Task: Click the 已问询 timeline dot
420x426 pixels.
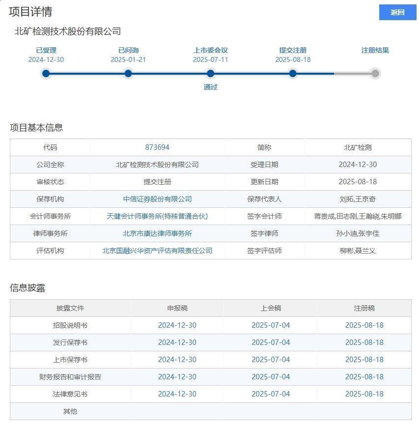Action: click(128, 73)
